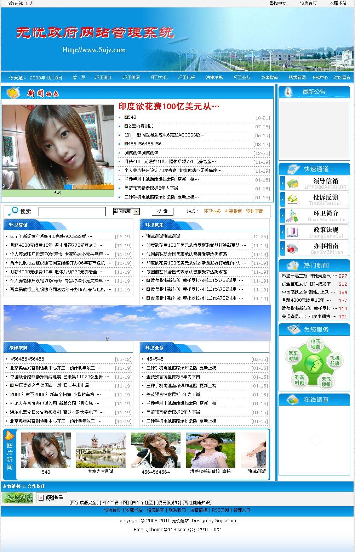Open 下载中心 from the navigation bar

tap(320, 78)
